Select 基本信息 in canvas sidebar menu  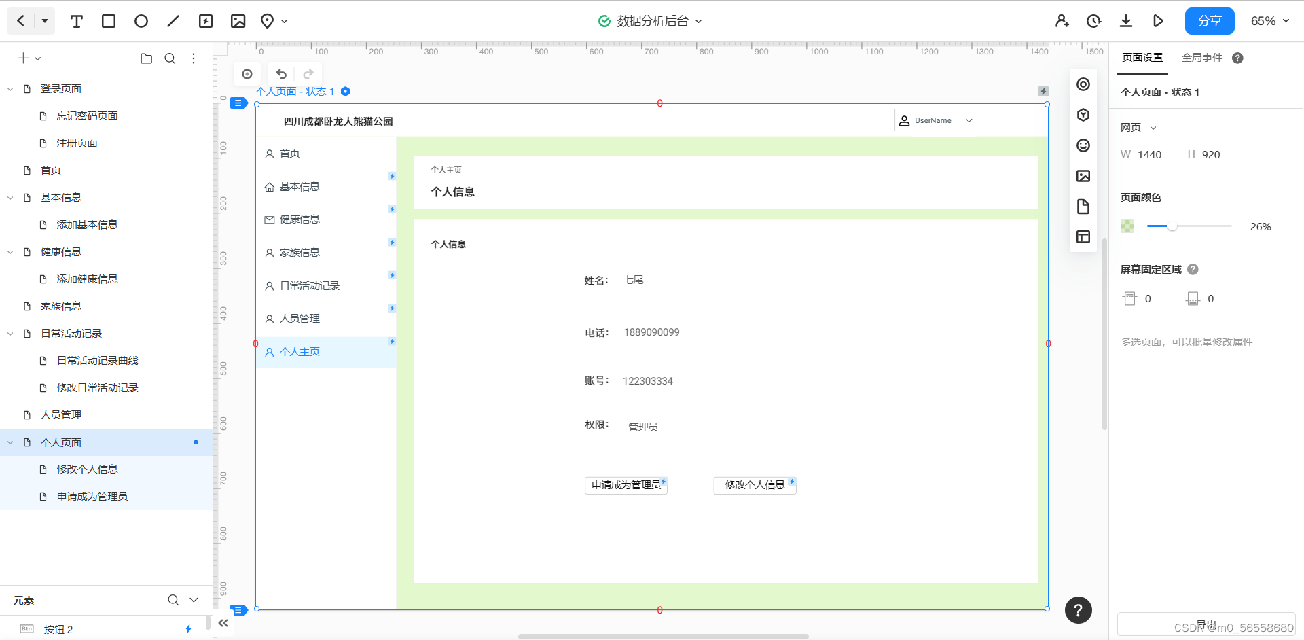(326, 187)
